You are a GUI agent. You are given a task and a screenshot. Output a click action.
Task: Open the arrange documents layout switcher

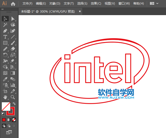point(154,4)
